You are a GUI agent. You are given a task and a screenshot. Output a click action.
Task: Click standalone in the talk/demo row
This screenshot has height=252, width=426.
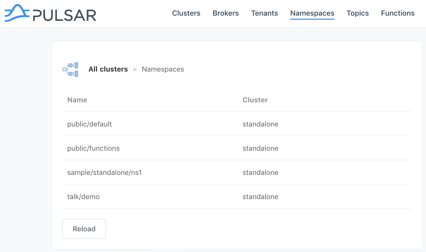click(x=261, y=197)
